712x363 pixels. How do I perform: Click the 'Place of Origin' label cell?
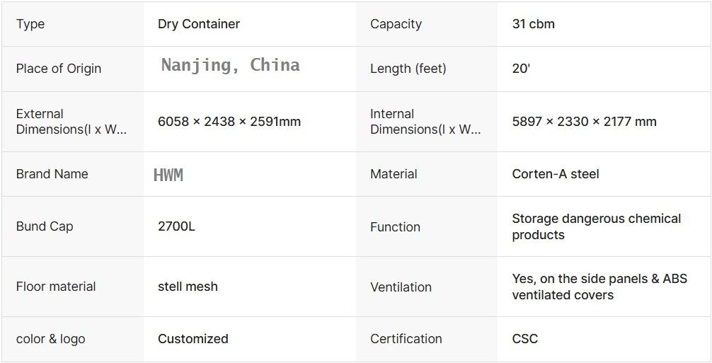click(59, 69)
